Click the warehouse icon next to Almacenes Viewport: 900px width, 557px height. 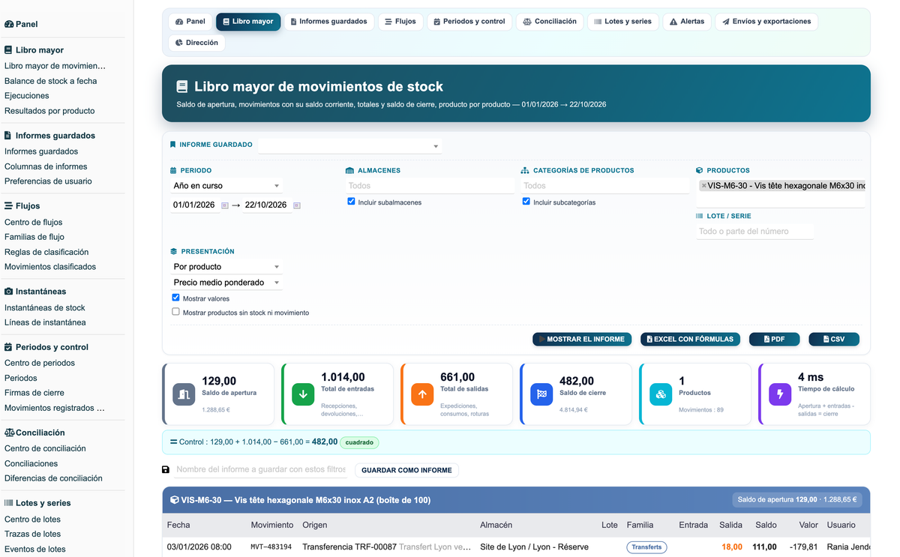349,171
